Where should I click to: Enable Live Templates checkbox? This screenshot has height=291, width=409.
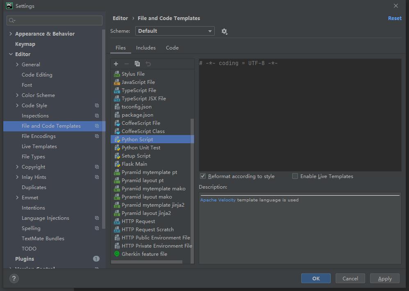[x=295, y=176]
